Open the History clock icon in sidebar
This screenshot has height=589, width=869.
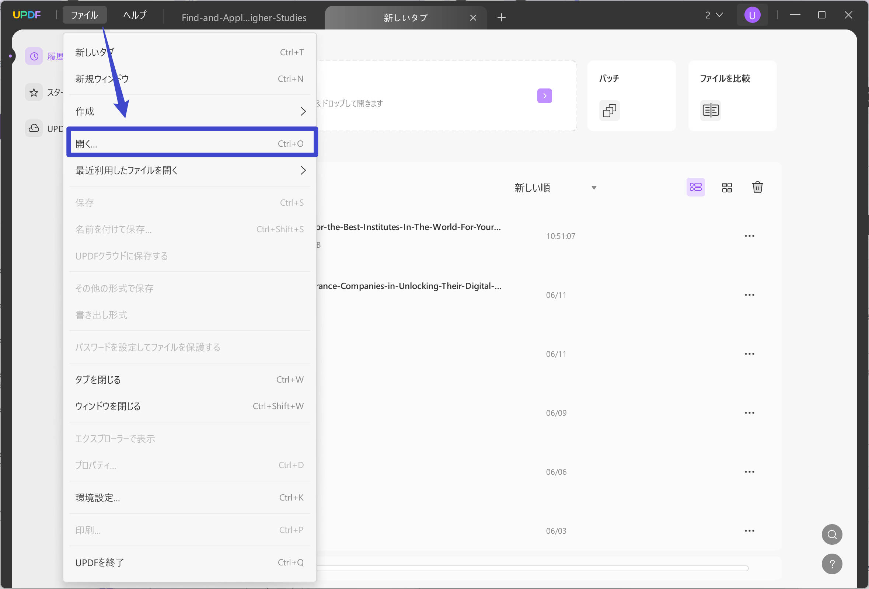[34, 56]
